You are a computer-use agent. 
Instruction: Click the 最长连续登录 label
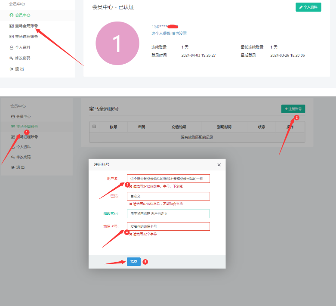pyautogui.click(x=252, y=47)
